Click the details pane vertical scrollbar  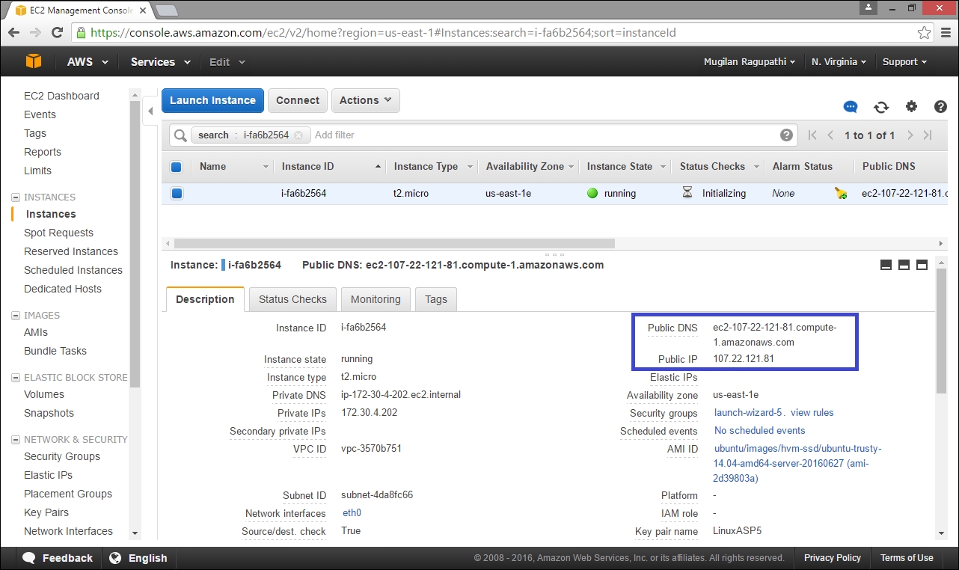click(941, 329)
